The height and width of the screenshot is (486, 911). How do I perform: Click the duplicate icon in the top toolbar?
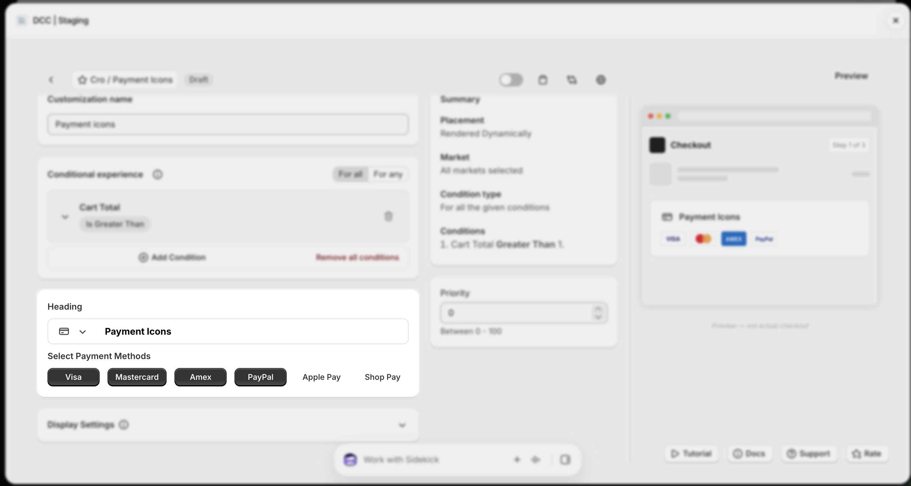572,80
